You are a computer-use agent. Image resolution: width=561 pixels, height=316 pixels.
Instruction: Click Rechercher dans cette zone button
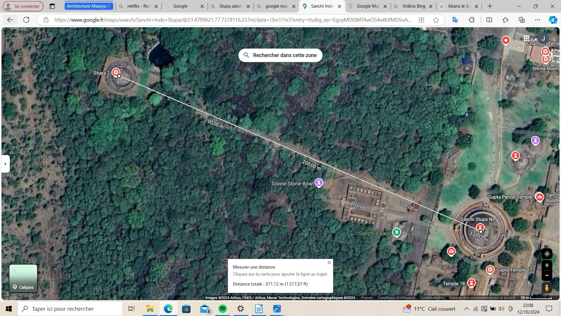pyautogui.click(x=280, y=55)
